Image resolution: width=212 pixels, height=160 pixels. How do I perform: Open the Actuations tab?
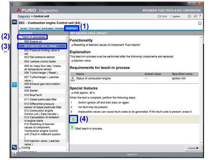coord(60,28)
